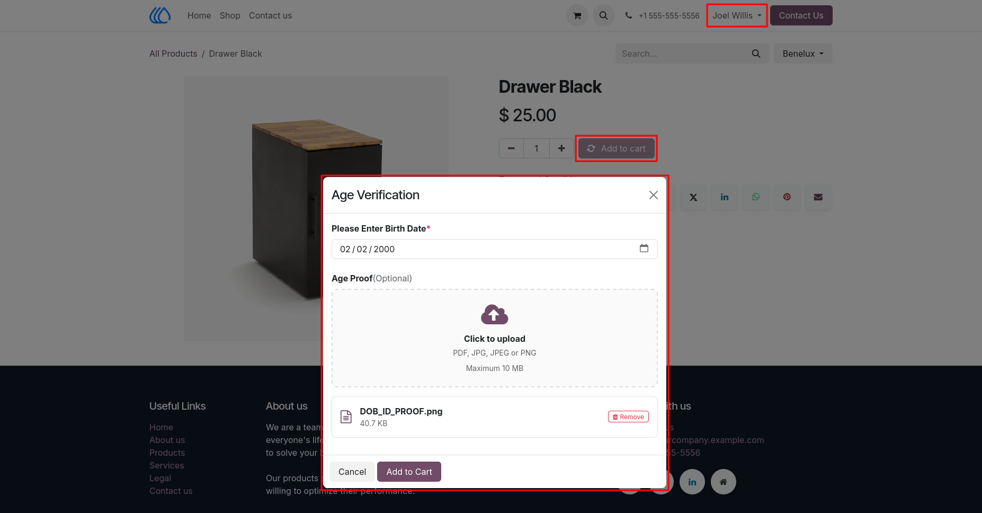This screenshot has width=982, height=513.
Task: Expand the Benelux pricelist dropdown
Action: (803, 54)
